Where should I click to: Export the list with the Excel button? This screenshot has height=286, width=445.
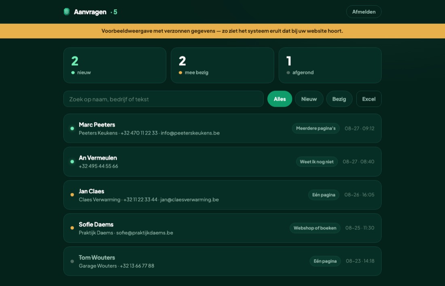click(x=369, y=99)
